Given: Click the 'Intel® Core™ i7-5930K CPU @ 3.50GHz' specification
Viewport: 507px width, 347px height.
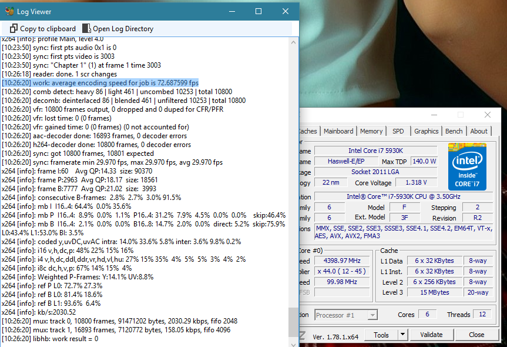Looking at the screenshot, I should [x=404, y=196].
